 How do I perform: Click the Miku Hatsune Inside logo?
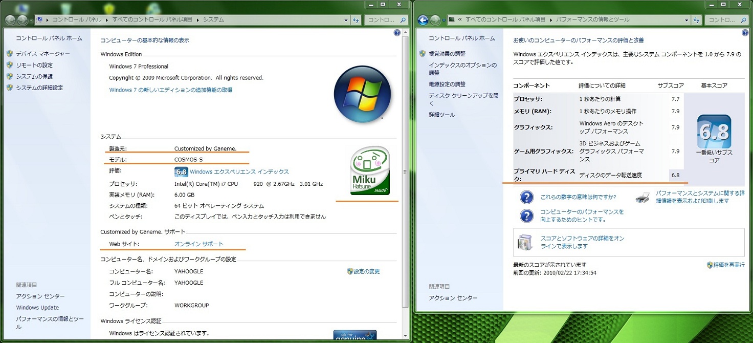tap(370, 170)
